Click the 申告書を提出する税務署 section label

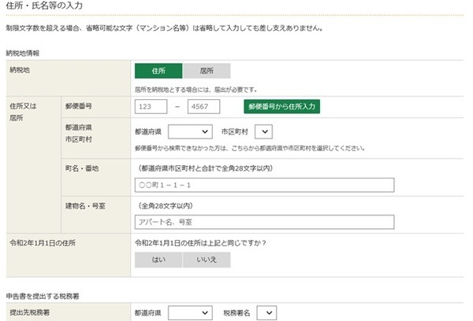click(43, 297)
